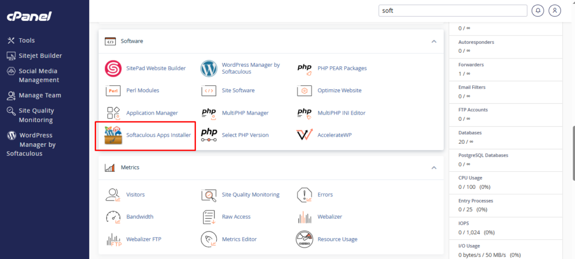The height and width of the screenshot is (259, 575).
Task: Click the SitePad Website Builder link
Action: point(156,68)
